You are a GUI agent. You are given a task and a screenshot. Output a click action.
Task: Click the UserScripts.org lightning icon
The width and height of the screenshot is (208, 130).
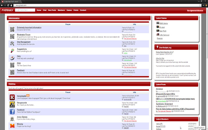pos(157,47)
